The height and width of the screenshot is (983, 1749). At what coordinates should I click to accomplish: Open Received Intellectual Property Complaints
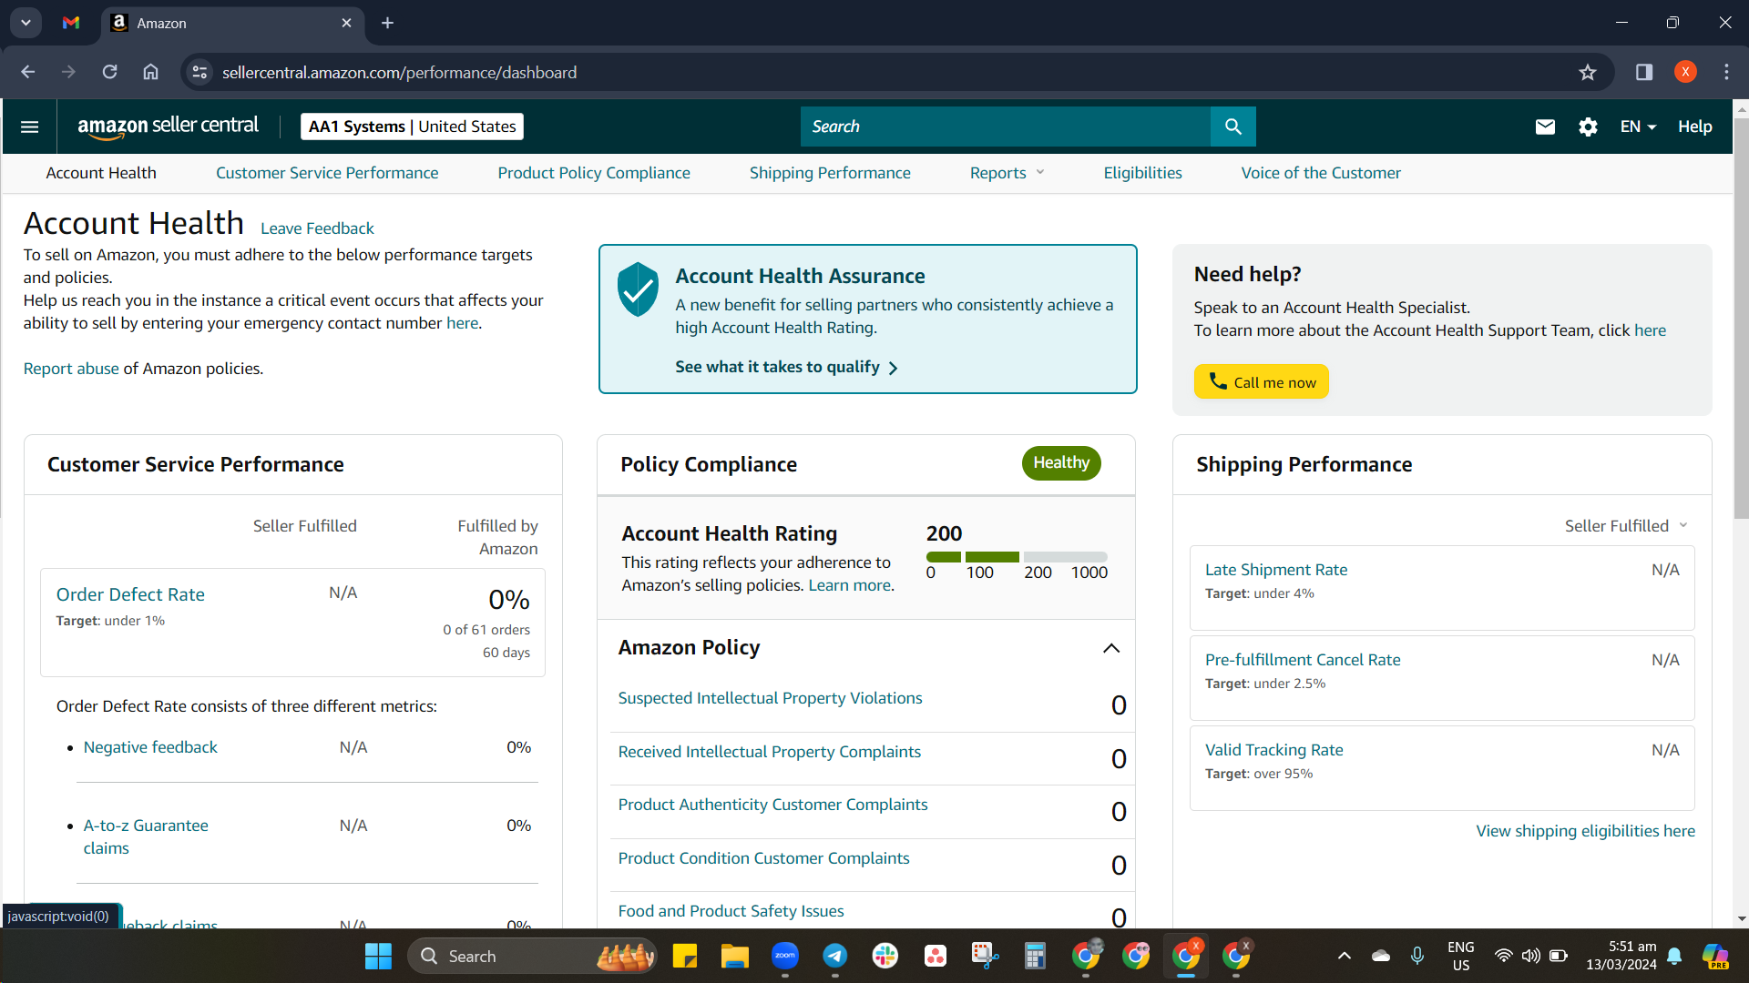pyautogui.click(x=769, y=752)
